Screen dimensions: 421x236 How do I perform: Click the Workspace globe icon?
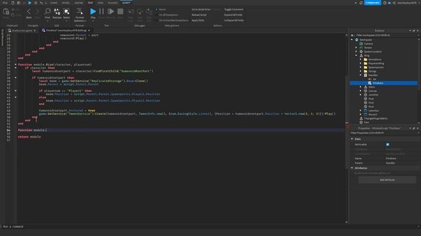tap(357, 39)
